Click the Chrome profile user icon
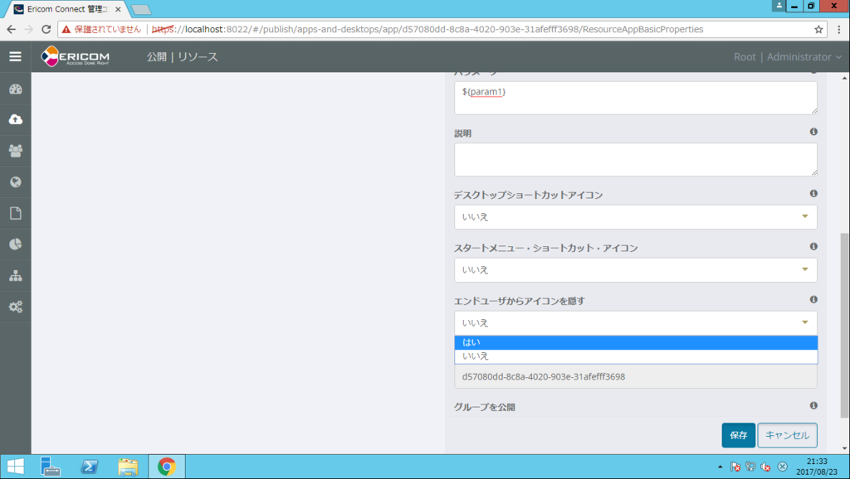The image size is (850, 479). tap(779, 6)
